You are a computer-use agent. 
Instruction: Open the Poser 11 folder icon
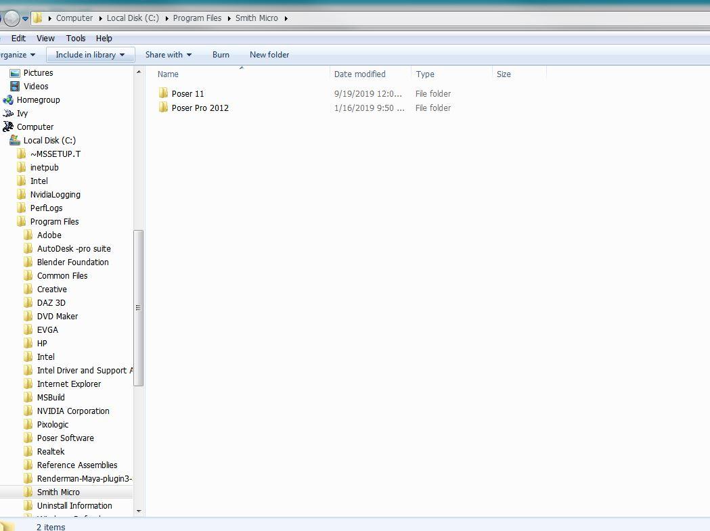pyautogui.click(x=164, y=93)
